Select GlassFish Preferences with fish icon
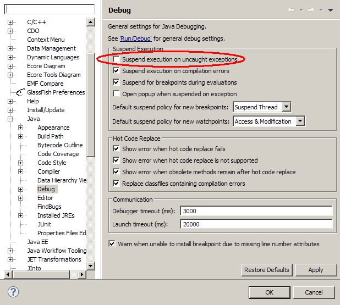The width and height of the screenshot is (340, 305). [56, 92]
